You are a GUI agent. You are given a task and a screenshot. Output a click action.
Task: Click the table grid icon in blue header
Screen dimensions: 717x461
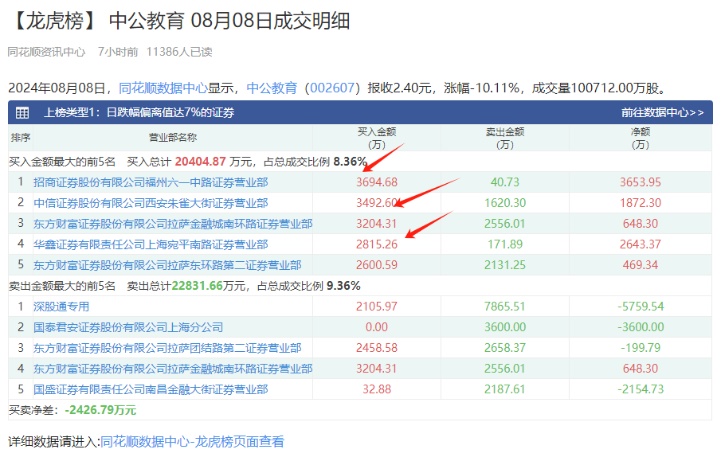(x=22, y=112)
